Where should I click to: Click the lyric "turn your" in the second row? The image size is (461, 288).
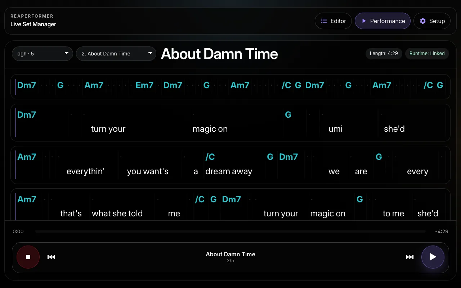click(108, 129)
